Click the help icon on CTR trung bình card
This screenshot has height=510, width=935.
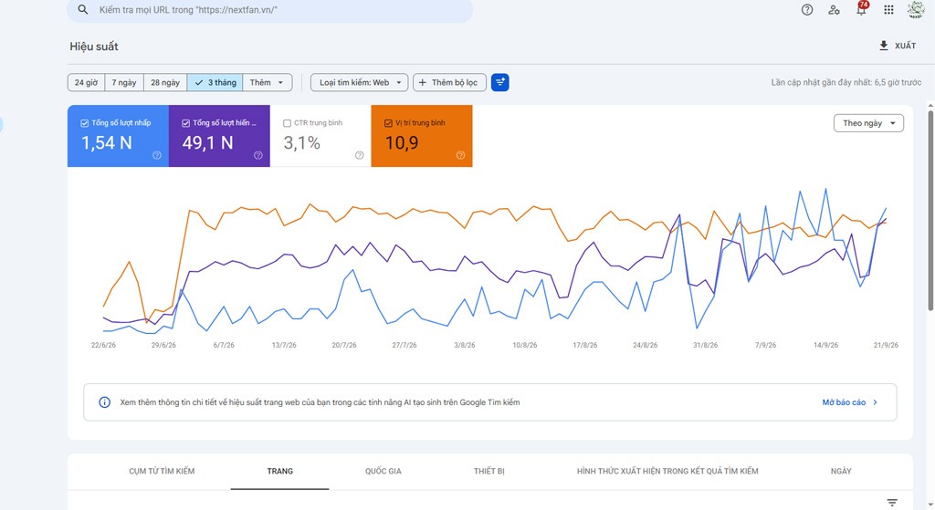point(360,155)
